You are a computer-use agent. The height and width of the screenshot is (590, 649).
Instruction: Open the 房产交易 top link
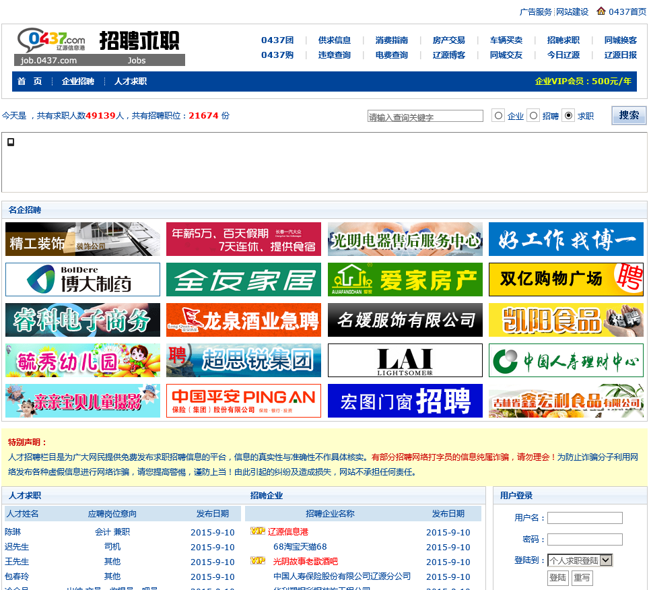tap(448, 40)
